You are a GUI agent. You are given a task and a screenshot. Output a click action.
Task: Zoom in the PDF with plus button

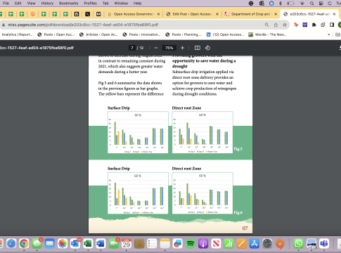(182, 48)
